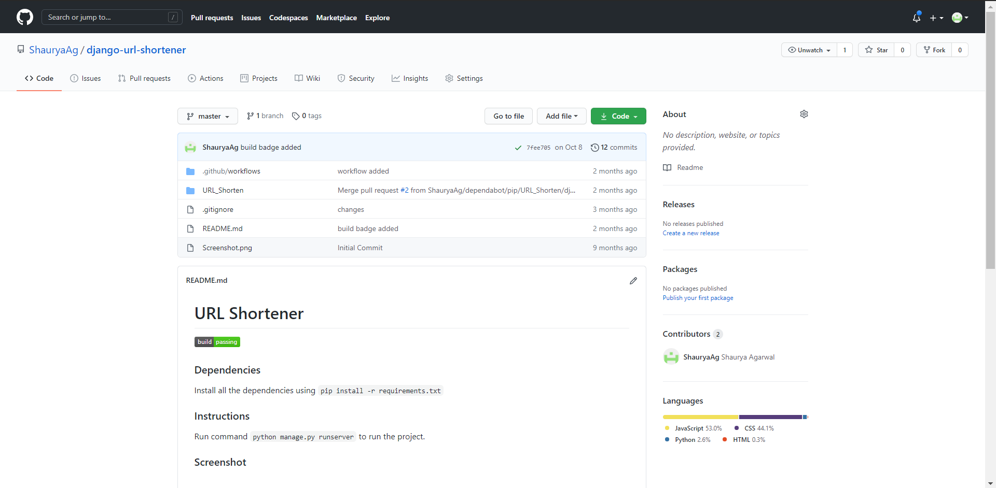The width and height of the screenshot is (996, 488).
Task: Click Create a new release link
Action: coord(691,233)
